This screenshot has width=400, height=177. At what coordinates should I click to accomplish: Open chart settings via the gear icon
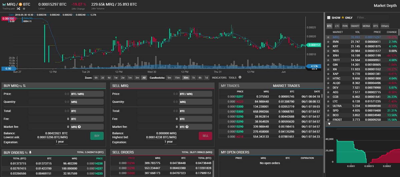[240, 77]
